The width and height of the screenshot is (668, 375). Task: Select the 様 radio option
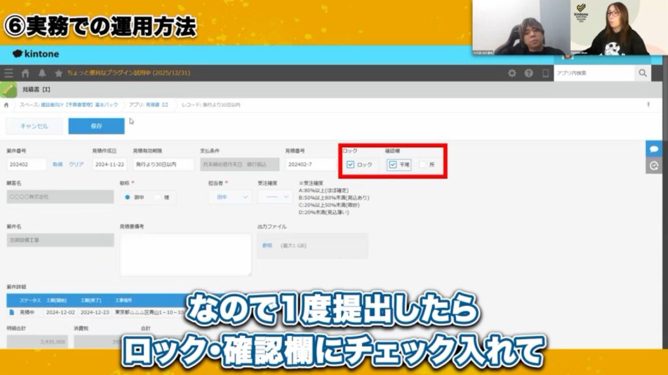[158, 197]
